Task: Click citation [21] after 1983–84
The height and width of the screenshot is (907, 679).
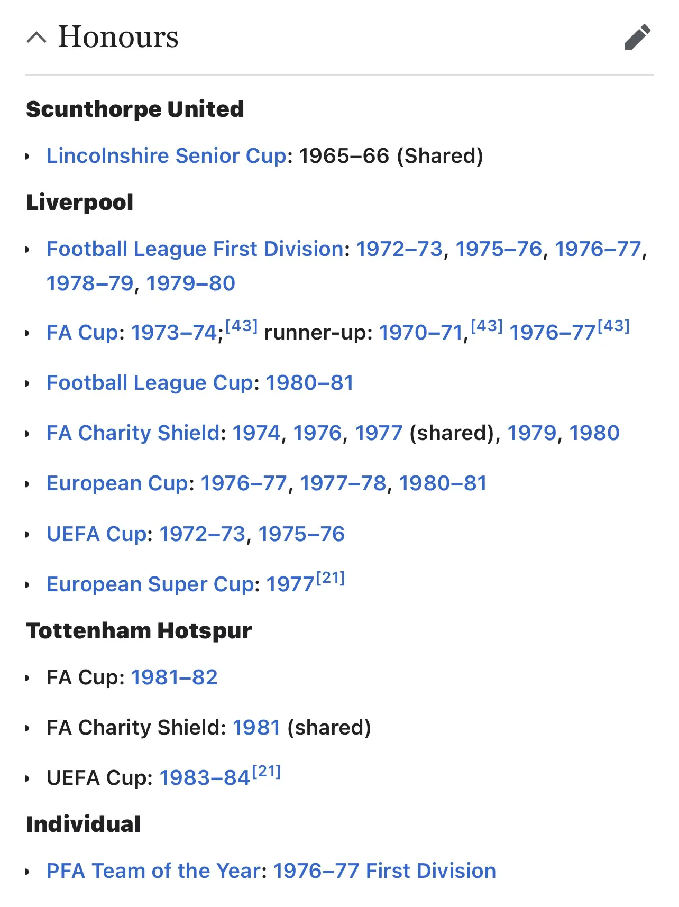Action: tap(267, 772)
